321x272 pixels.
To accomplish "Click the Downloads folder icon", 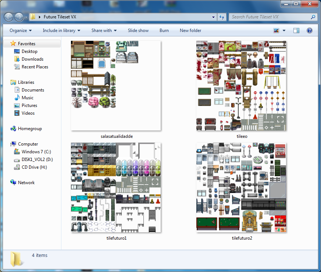I will coord(17,59).
